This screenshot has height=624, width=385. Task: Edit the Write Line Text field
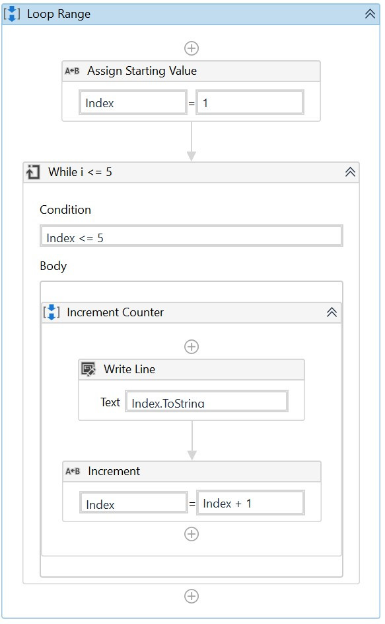click(x=207, y=401)
